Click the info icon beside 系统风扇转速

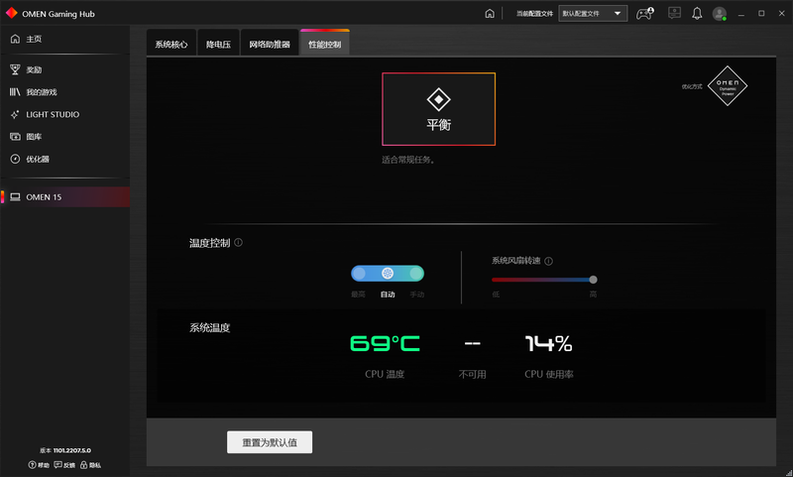click(x=548, y=261)
